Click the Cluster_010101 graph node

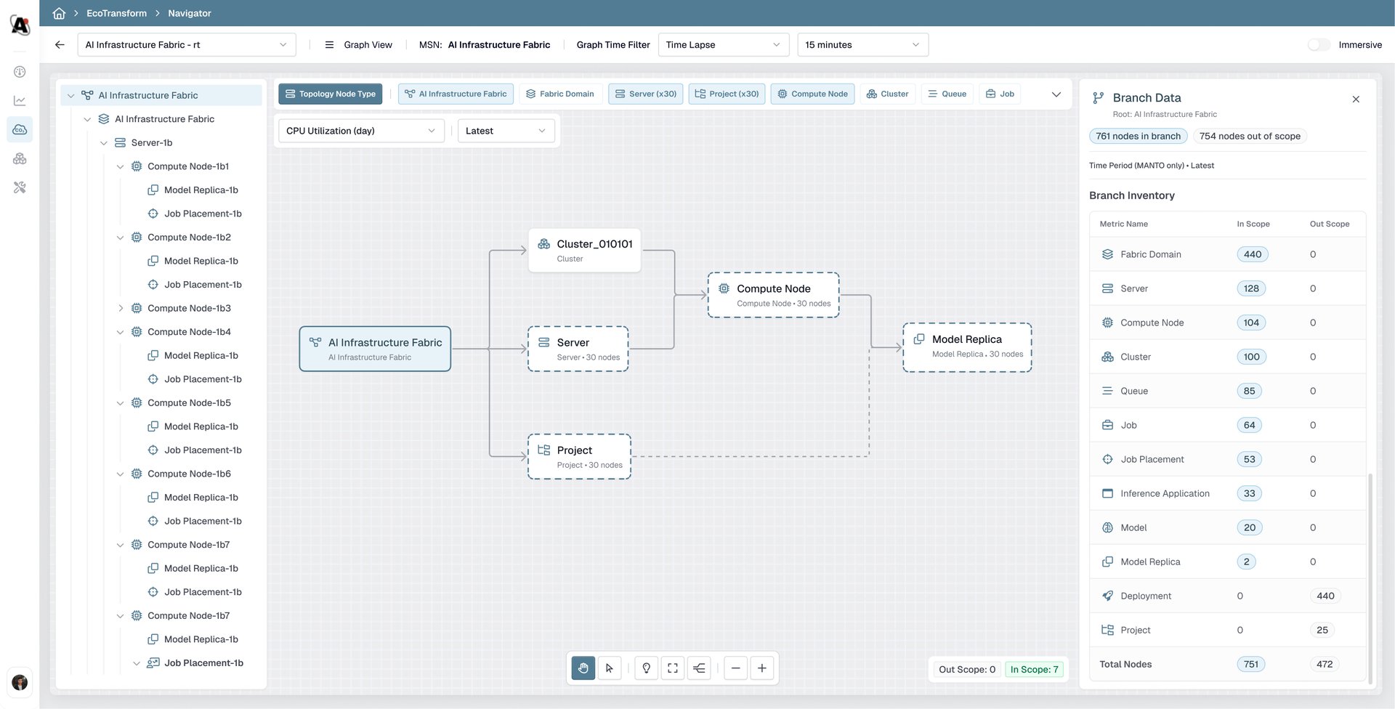585,251
